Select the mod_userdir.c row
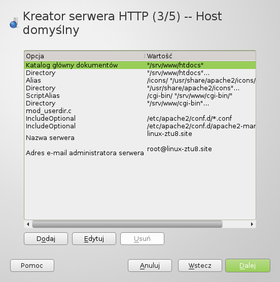The image size is (280, 282). 140,111
